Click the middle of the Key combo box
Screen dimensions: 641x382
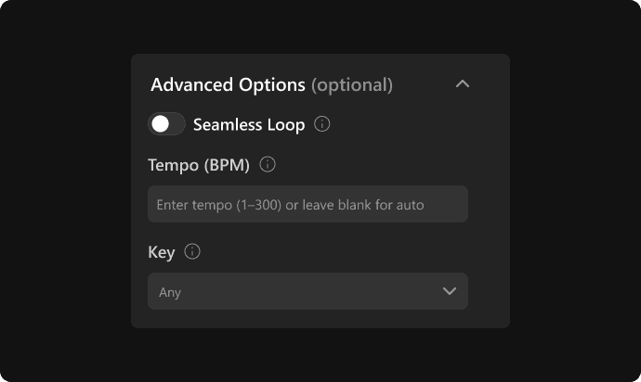tap(307, 291)
